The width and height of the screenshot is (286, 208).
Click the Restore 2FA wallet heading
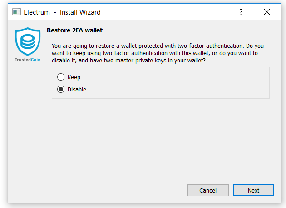74,30
